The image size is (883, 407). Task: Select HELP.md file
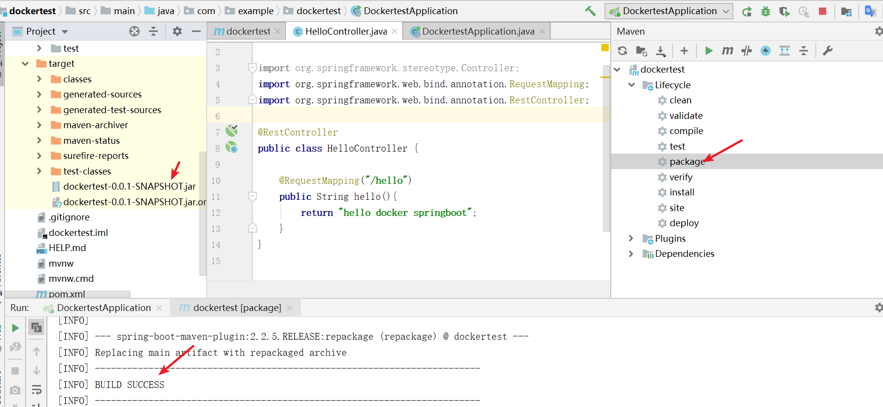67,248
